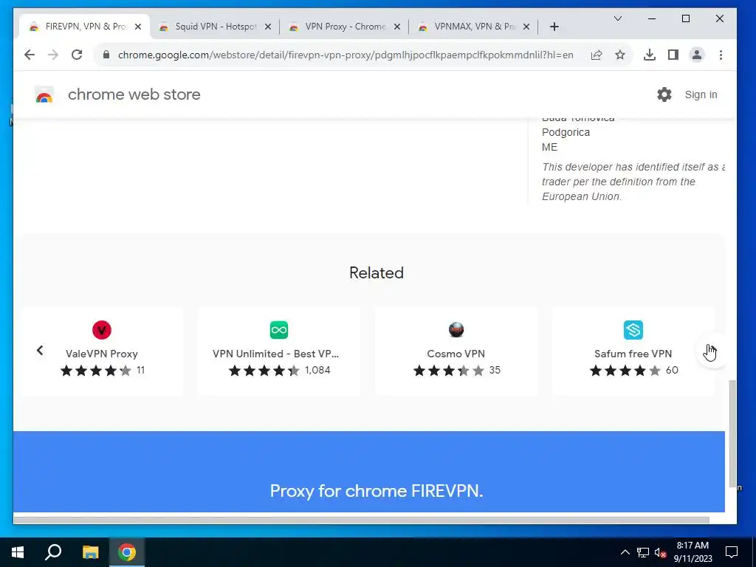Reload the current web store page
The image size is (756, 567).
coord(77,55)
